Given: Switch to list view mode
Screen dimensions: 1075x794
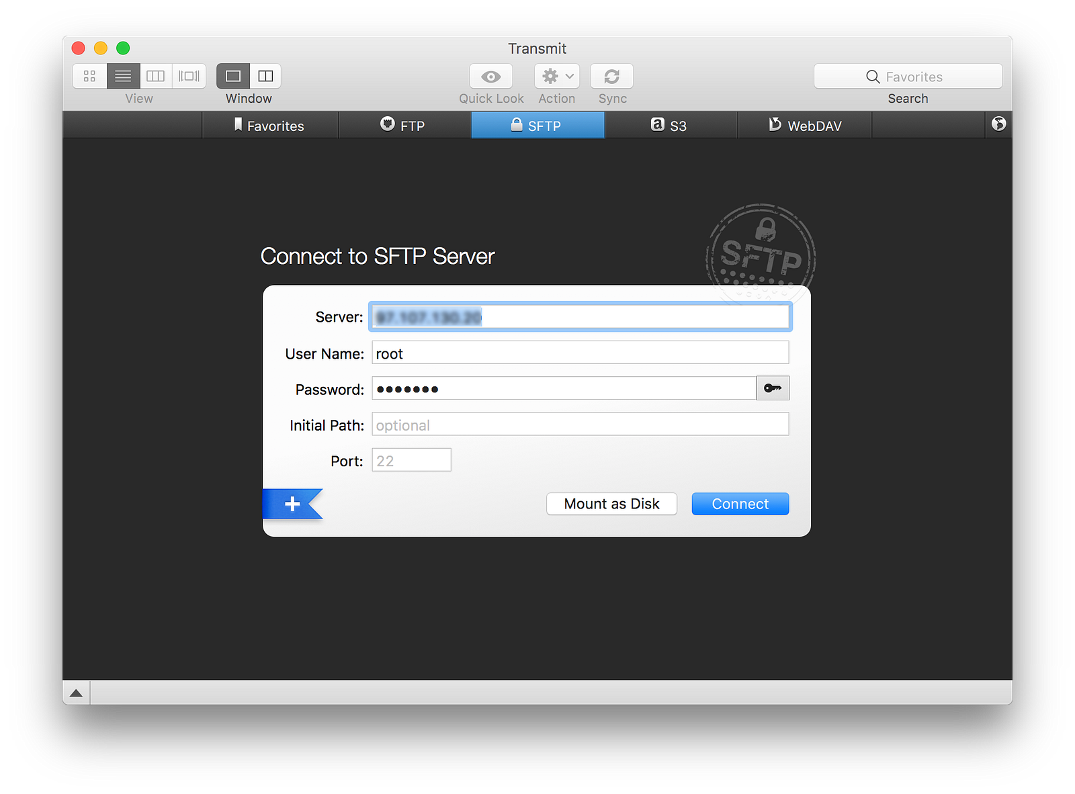Looking at the screenshot, I should pyautogui.click(x=123, y=76).
